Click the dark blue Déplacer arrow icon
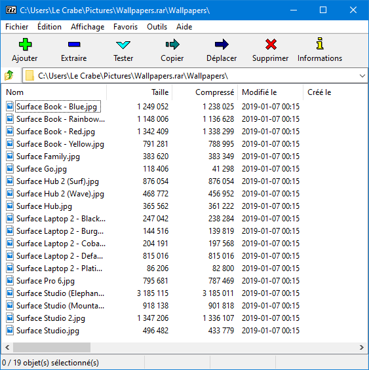 (x=222, y=45)
